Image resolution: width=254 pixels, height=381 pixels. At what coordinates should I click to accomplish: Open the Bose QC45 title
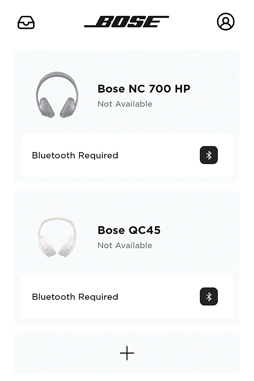tap(129, 230)
